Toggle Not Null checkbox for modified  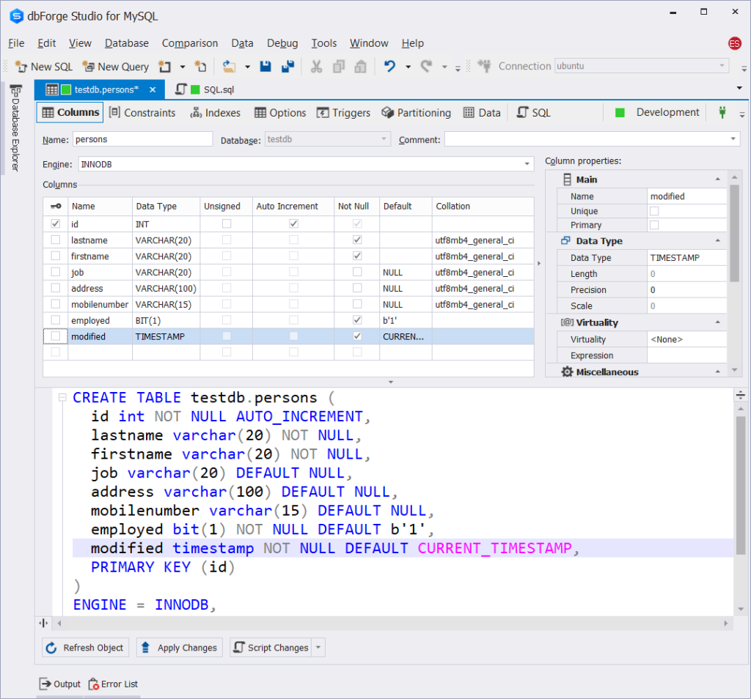(x=357, y=336)
